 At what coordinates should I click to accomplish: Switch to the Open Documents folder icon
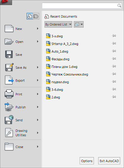[x=36, y=16]
